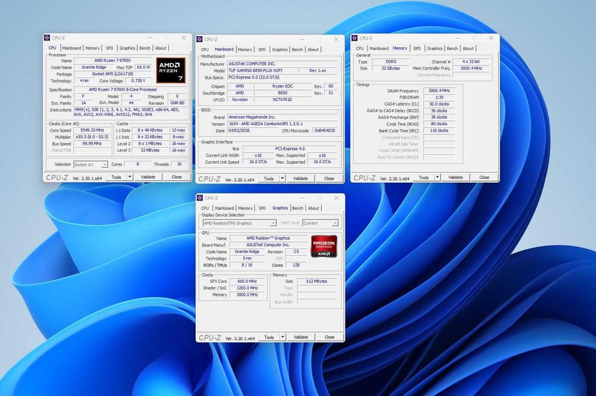The width and height of the screenshot is (596, 396).
Task: Open the About tab in the Graphics window
Action: click(313, 208)
